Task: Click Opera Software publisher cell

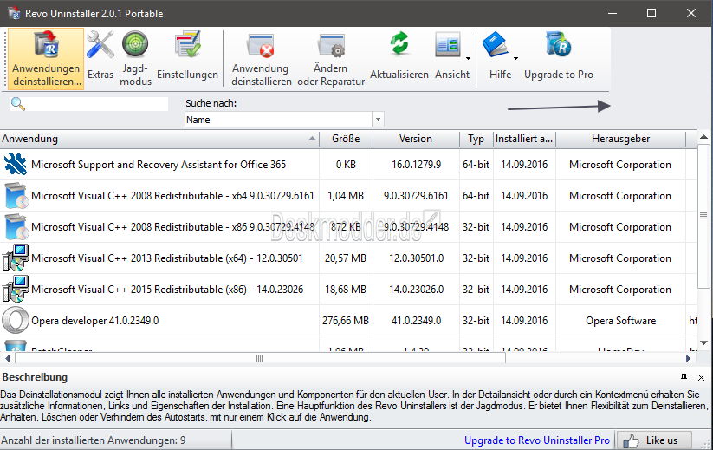Action: [620, 321]
